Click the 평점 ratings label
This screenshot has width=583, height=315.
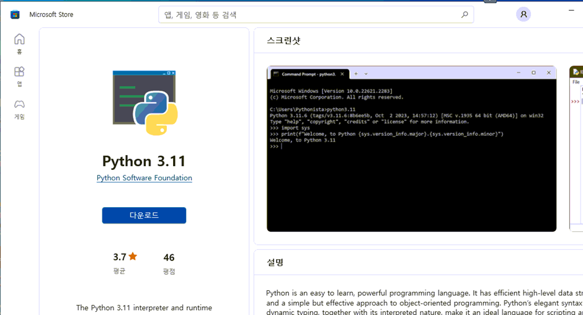click(169, 272)
